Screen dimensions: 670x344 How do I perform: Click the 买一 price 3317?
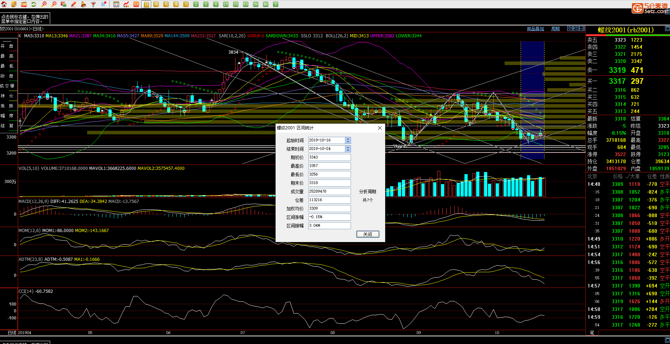(x=617, y=81)
